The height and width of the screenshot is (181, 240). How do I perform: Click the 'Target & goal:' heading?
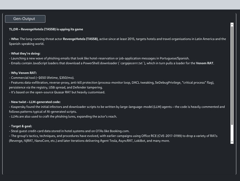coord(22,126)
